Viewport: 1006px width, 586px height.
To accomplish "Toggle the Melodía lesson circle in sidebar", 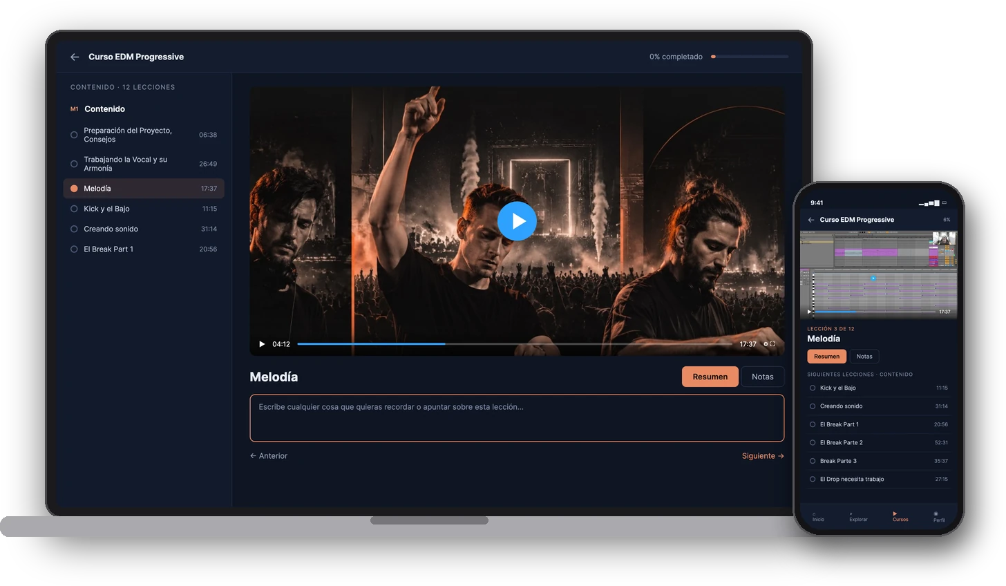I will (x=74, y=189).
